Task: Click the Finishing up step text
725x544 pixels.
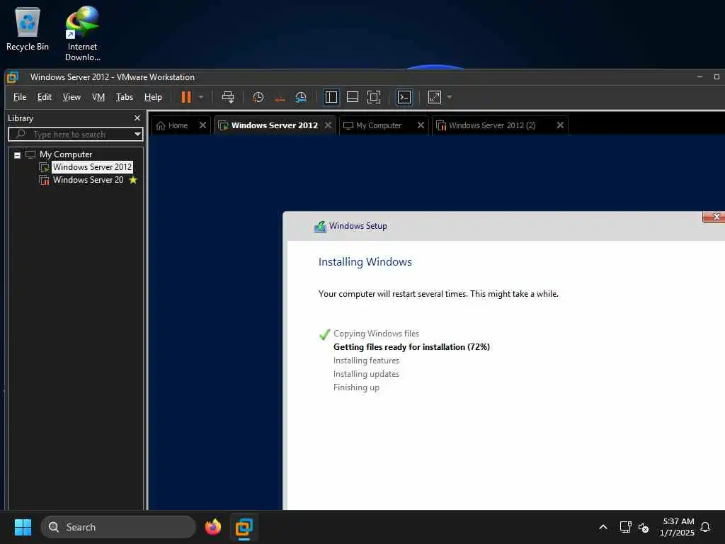Action: (x=357, y=387)
